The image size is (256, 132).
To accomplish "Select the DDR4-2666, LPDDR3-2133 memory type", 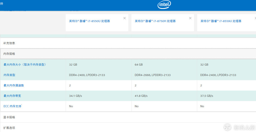I will pyautogui.click(x=153, y=75).
